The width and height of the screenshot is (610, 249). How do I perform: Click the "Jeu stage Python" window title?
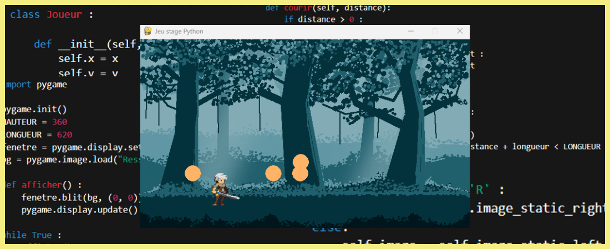tap(179, 31)
